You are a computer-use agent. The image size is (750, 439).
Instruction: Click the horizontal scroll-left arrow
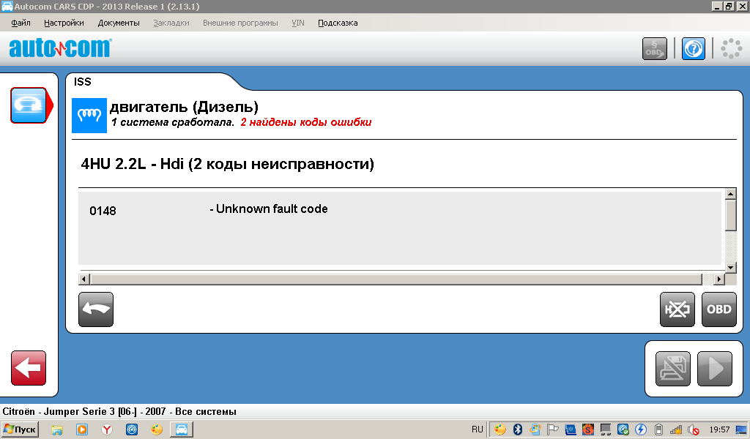pyautogui.click(x=83, y=279)
